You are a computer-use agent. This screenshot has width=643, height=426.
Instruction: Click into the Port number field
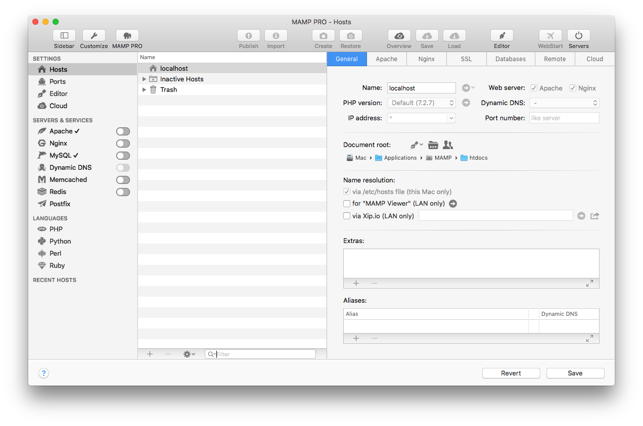tap(564, 118)
